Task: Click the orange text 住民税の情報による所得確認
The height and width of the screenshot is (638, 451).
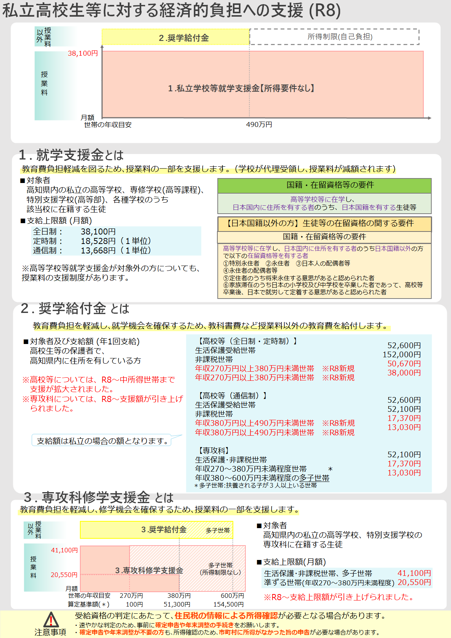Action: click(226, 616)
